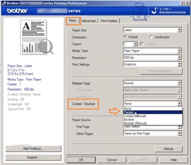This screenshot has height=165, width=191.
Task: Choose the highlighted 2-sided option
Action: [153, 112]
